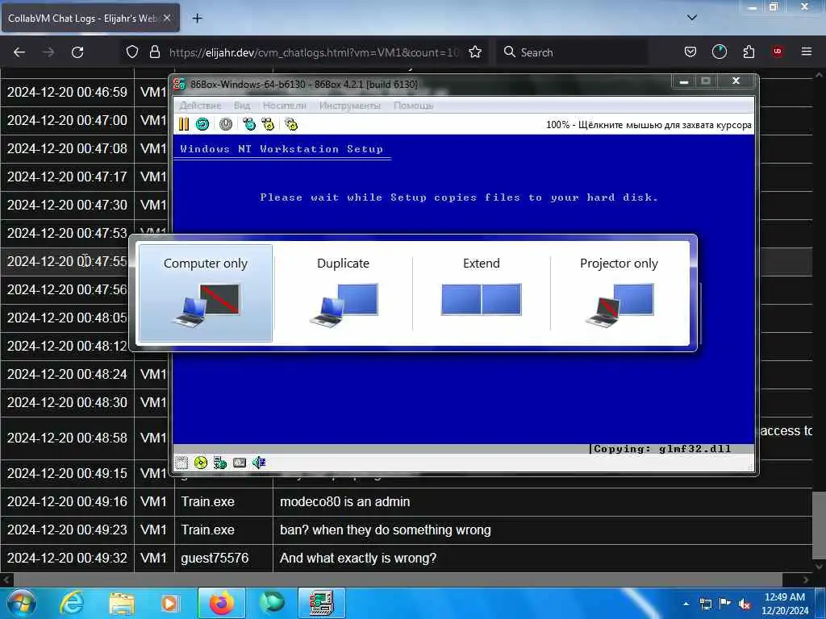Open Windows Explorer from the taskbar

[122, 603]
